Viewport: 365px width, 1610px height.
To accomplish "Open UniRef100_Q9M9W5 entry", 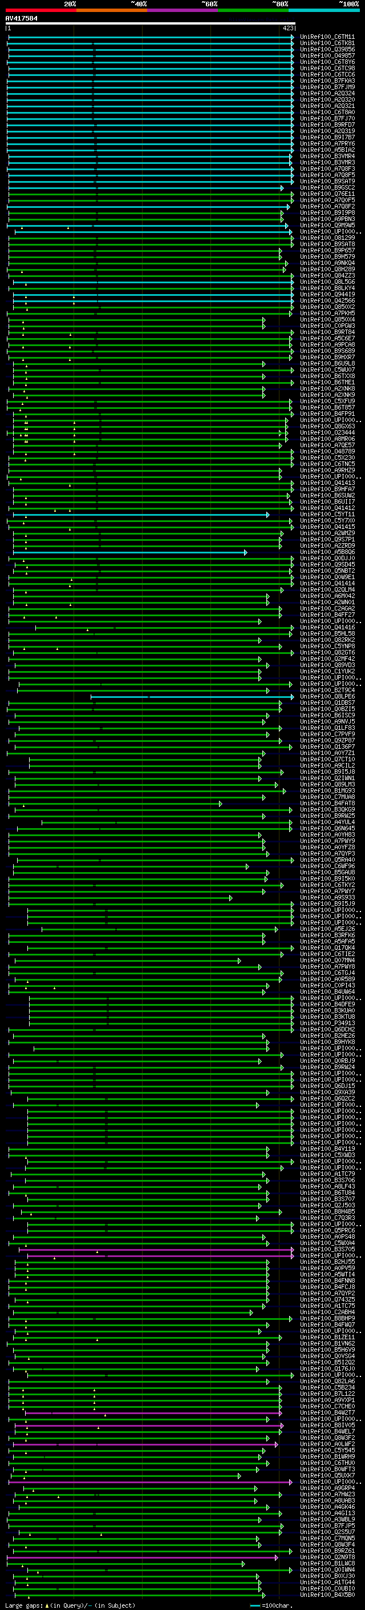I will click(327, 226).
